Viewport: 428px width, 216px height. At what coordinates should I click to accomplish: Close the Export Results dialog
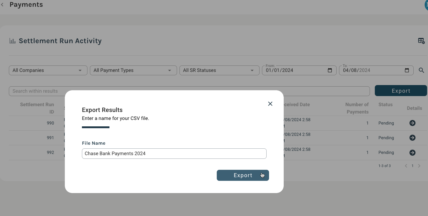point(270,104)
